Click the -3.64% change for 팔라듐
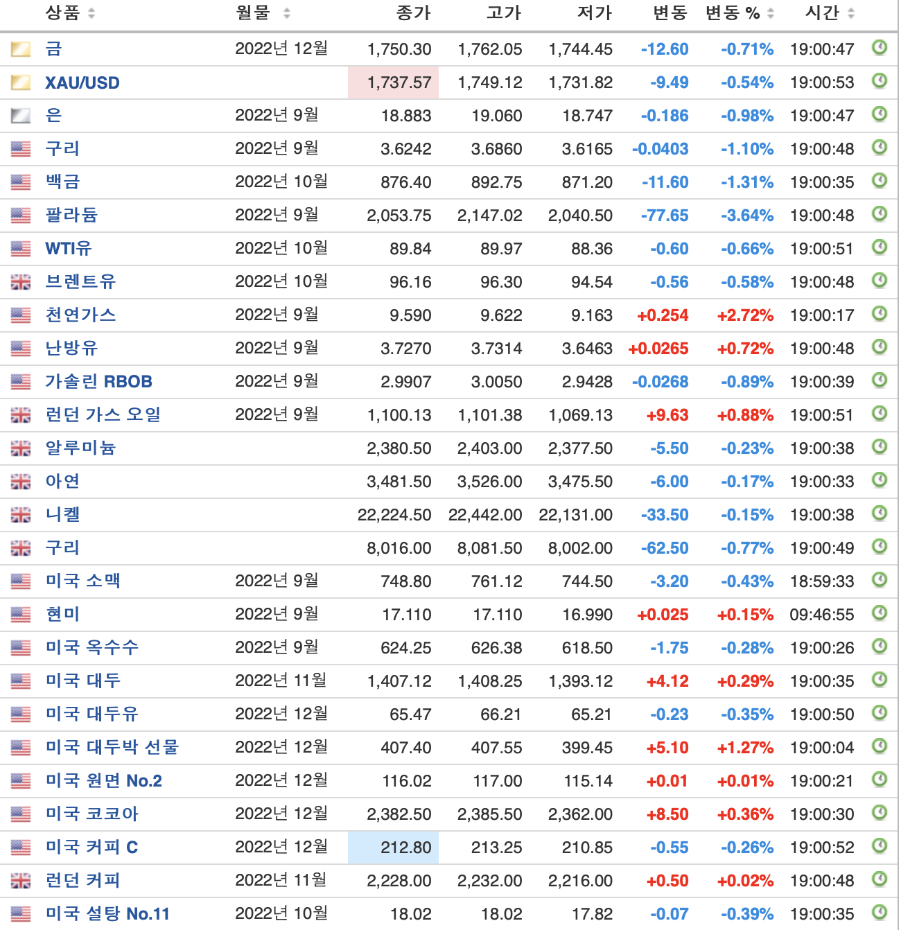 point(747,216)
